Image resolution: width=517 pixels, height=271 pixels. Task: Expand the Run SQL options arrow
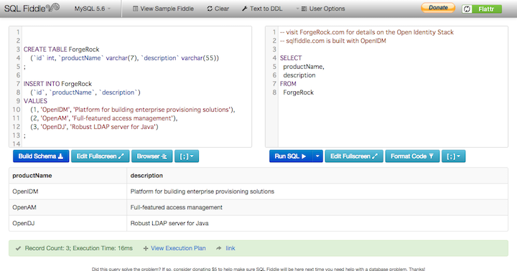(317, 156)
